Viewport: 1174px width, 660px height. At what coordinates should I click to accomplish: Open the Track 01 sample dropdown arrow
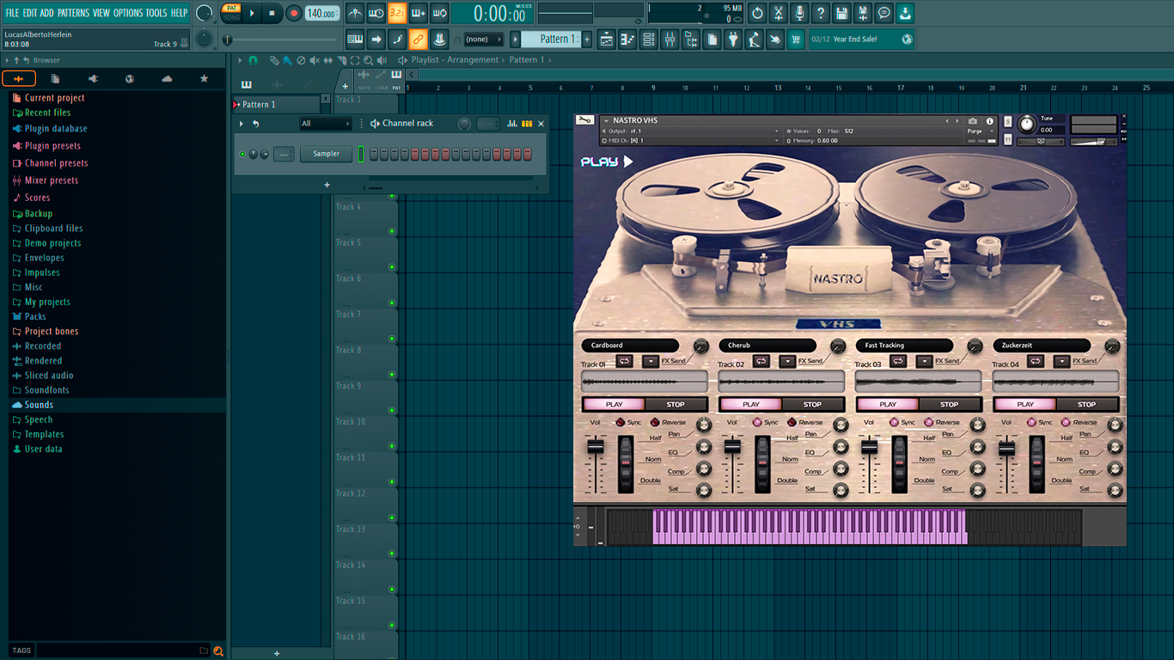point(651,361)
